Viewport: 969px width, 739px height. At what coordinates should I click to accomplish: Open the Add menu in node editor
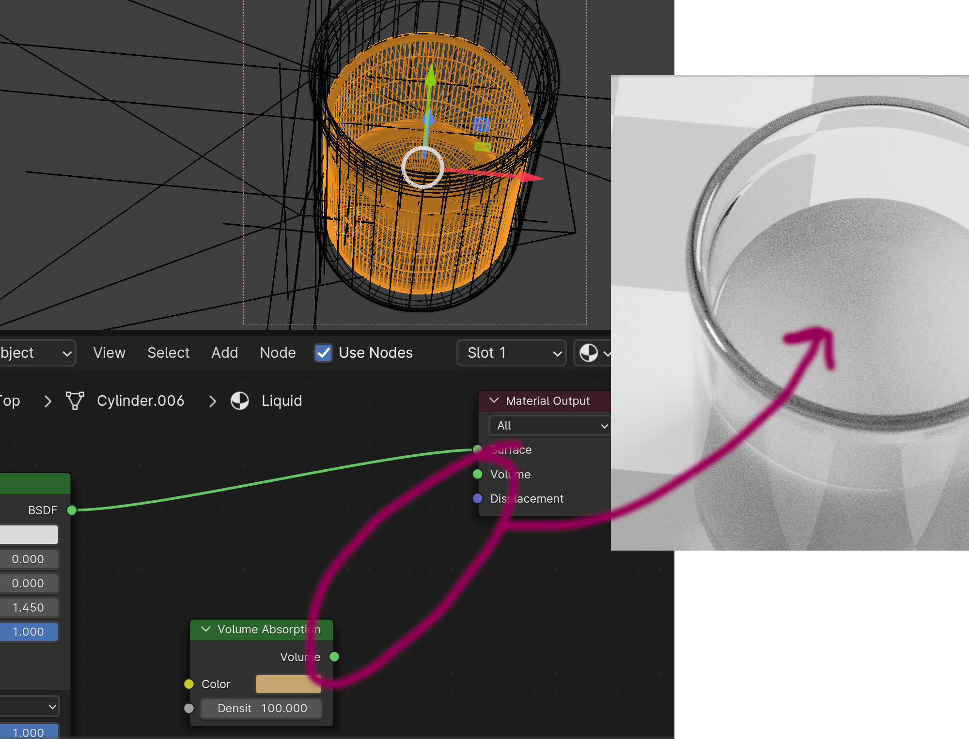224,353
